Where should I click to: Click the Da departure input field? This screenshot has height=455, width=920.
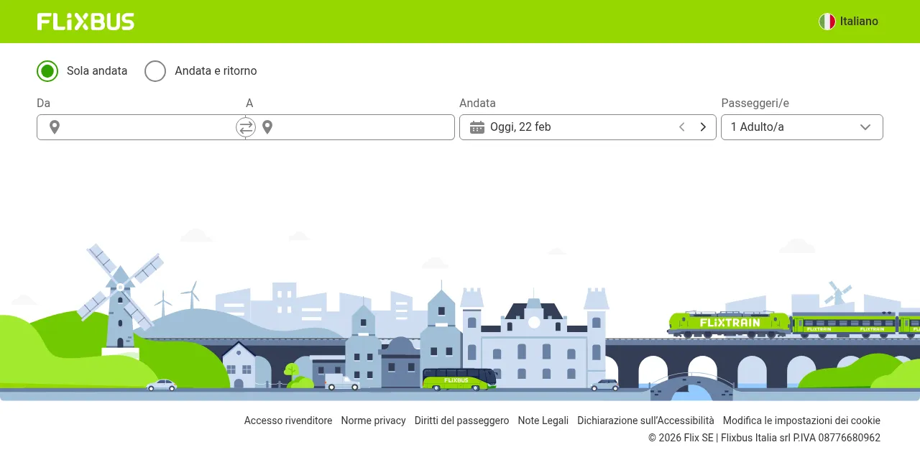coord(141,127)
